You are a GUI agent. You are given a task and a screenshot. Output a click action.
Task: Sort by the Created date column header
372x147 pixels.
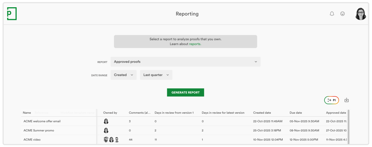pos(262,113)
